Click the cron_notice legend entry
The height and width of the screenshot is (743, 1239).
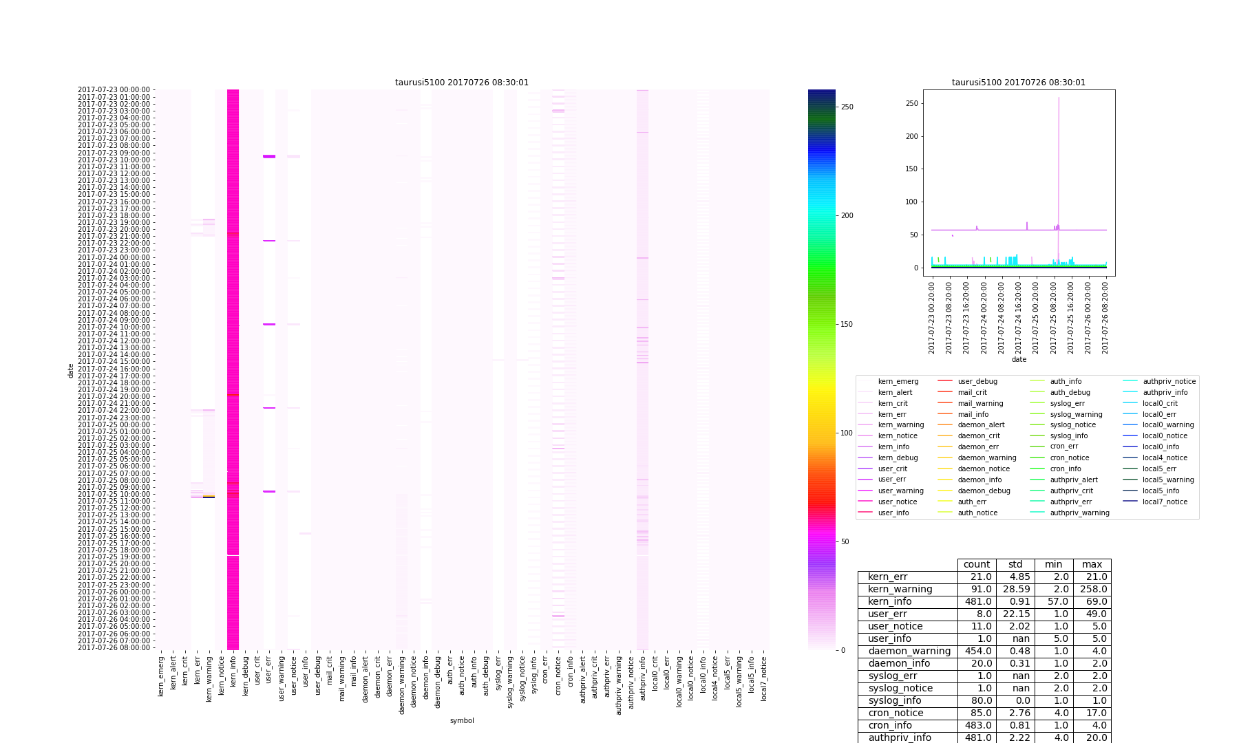click(x=1069, y=457)
